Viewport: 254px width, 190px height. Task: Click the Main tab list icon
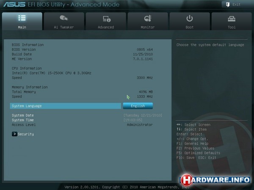tap(22, 18)
